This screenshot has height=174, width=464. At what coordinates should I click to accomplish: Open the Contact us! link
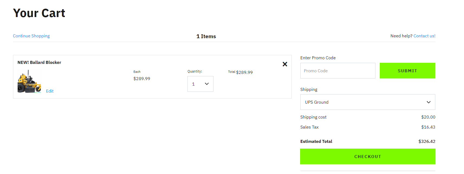424,36
